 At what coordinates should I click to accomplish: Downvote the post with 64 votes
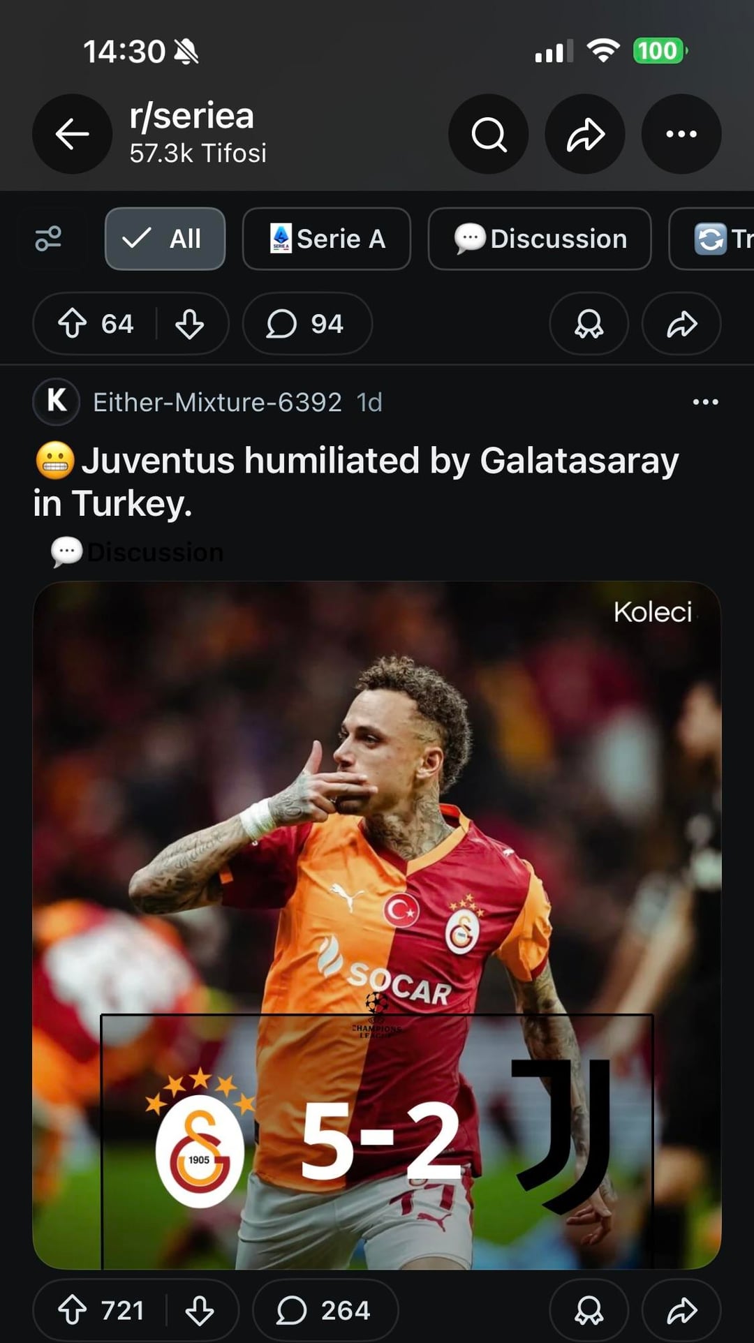tap(189, 324)
